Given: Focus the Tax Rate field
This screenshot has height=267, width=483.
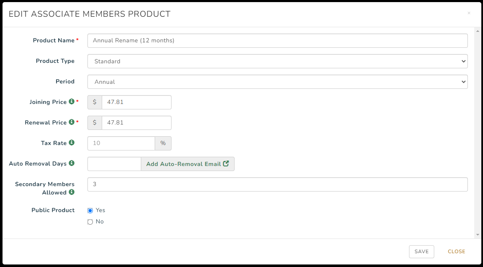Looking at the screenshot, I should (121, 143).
